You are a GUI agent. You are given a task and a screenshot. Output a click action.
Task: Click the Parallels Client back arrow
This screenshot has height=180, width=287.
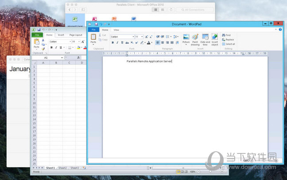70,10
